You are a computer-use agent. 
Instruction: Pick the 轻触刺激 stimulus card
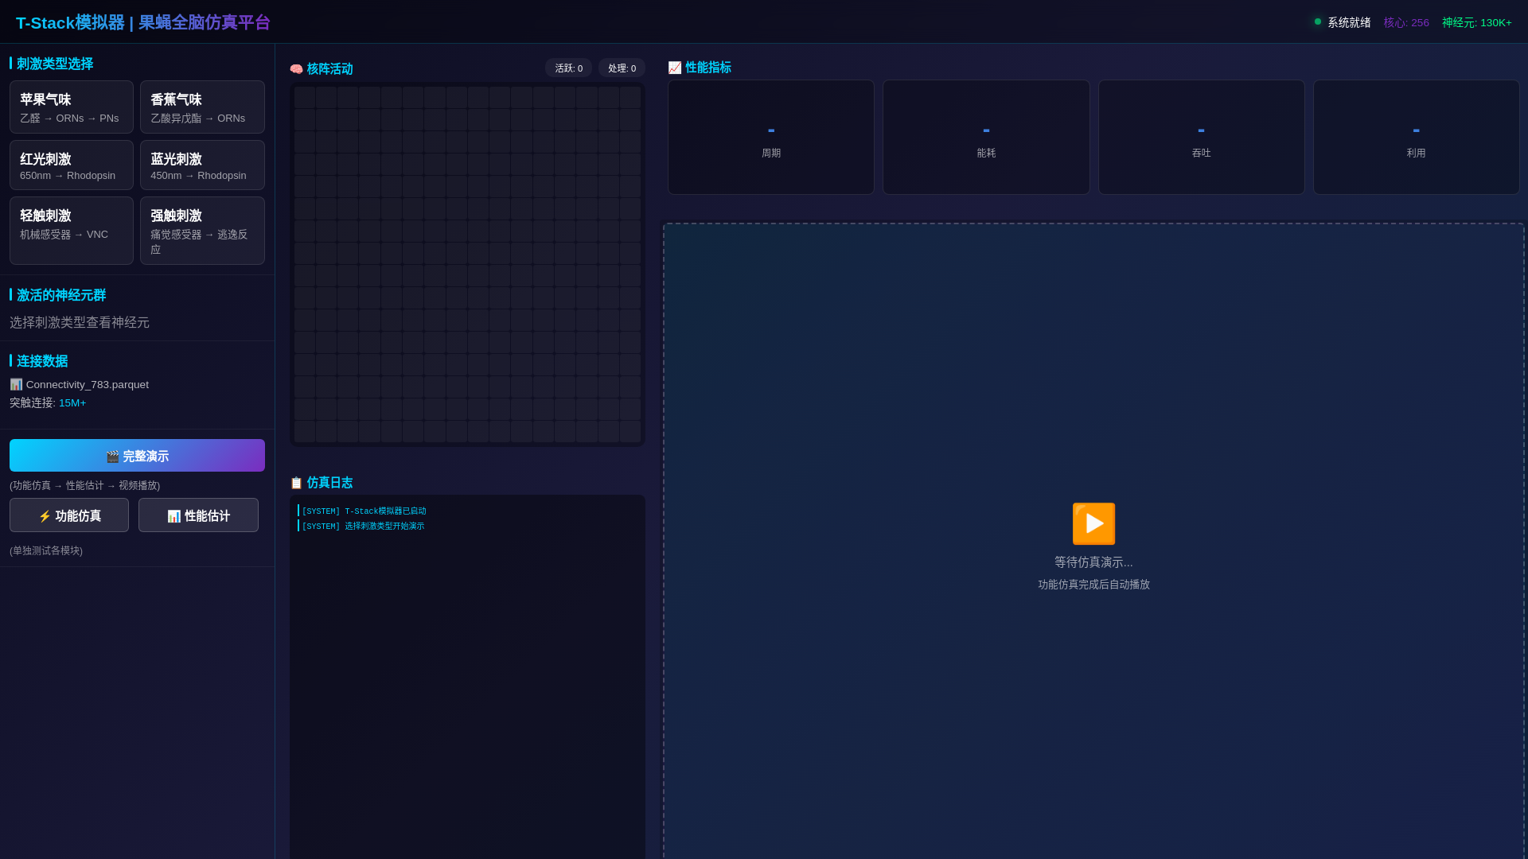72,231
